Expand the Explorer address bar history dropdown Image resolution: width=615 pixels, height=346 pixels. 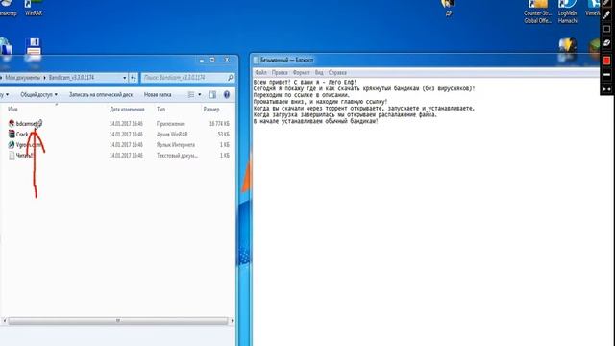click(124, 78)
